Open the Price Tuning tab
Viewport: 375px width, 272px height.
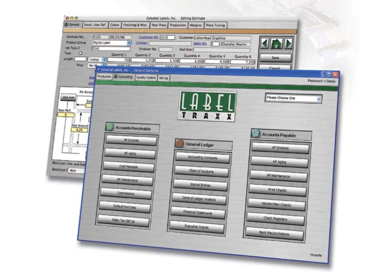pyautogui.click(x=215, y=25)
